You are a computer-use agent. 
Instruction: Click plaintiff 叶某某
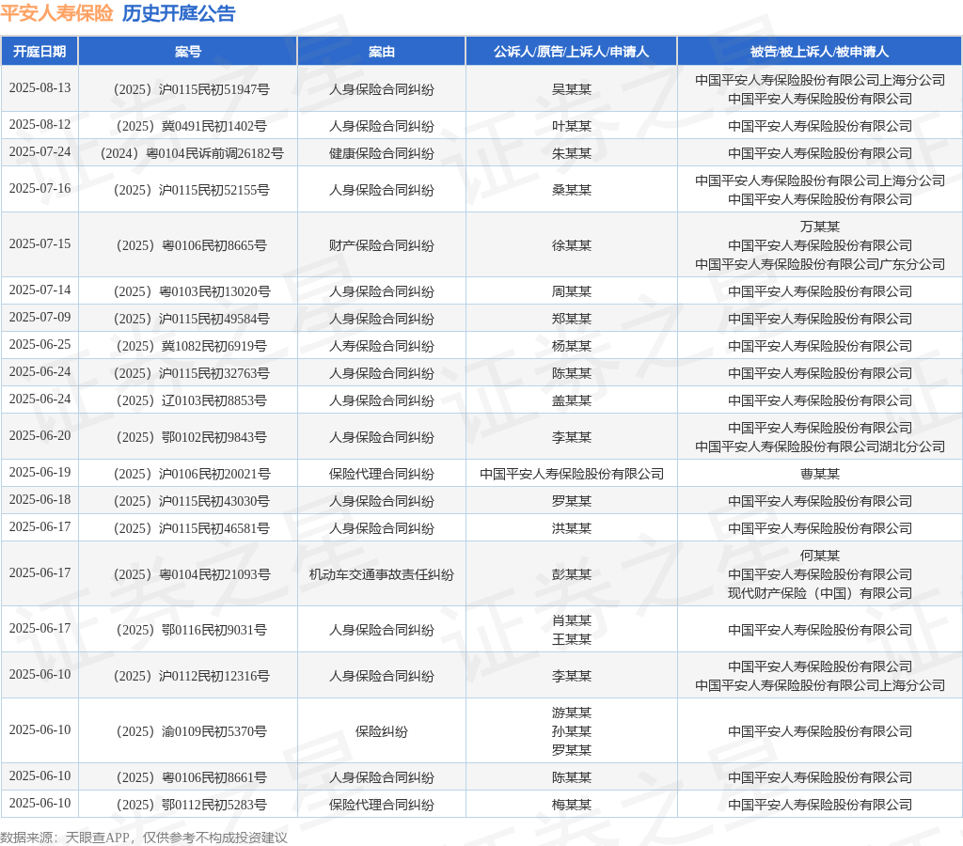tap(571, 126)
